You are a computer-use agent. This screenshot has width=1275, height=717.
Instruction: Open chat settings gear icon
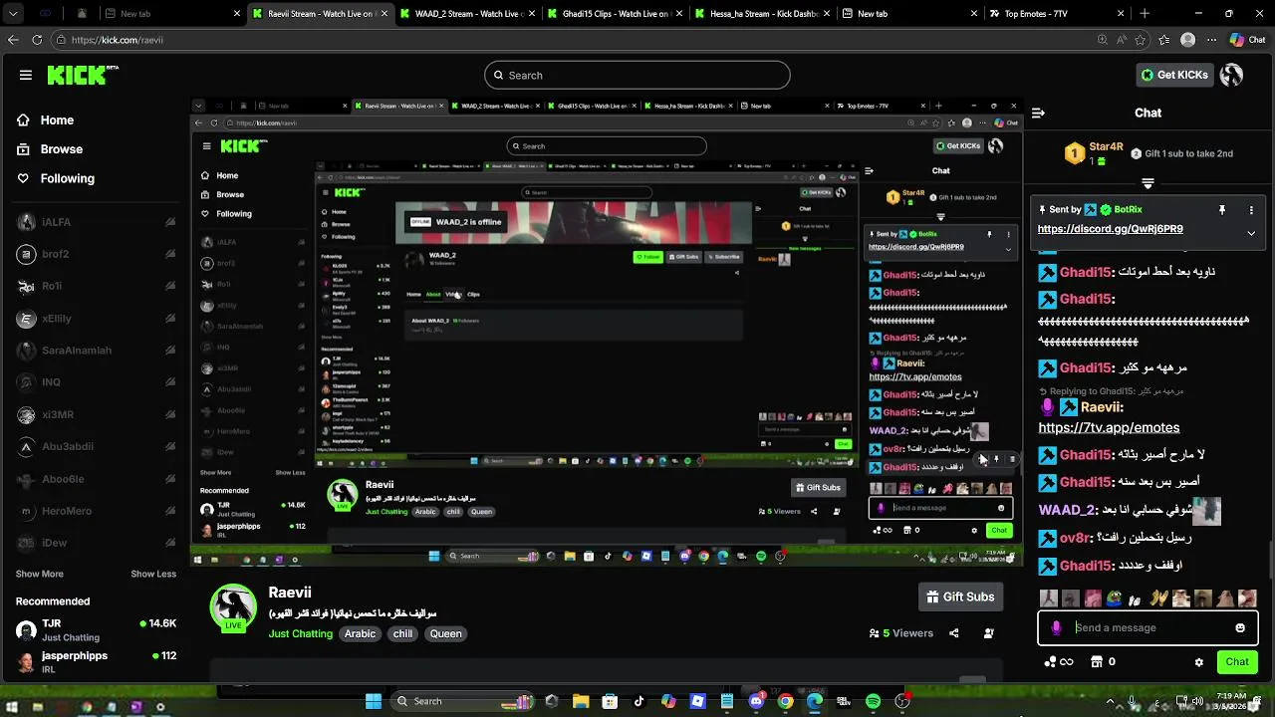click(1199, 662)
